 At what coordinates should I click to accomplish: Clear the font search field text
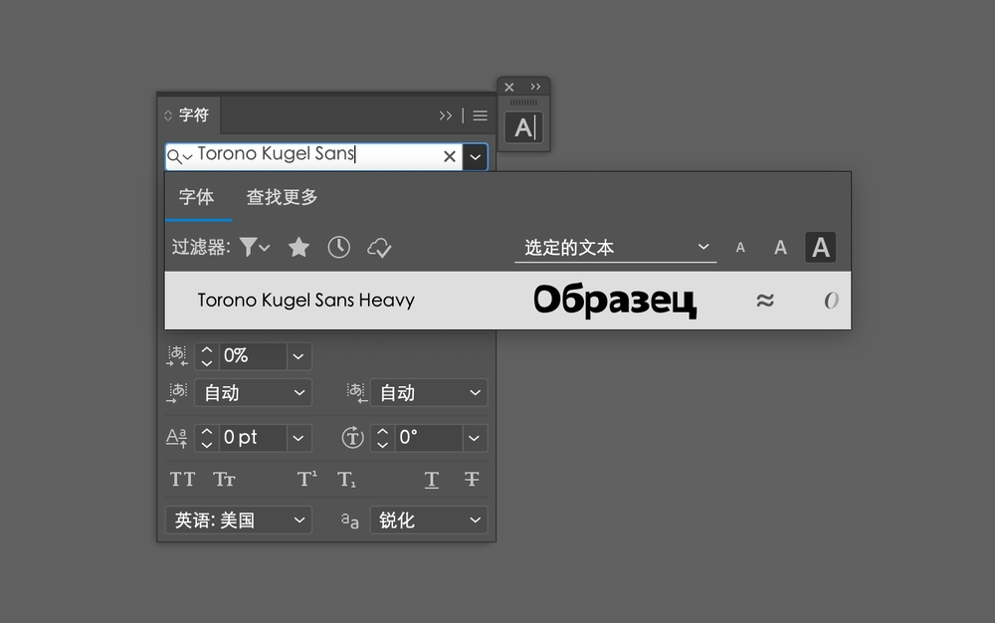(x=450, y=156)
